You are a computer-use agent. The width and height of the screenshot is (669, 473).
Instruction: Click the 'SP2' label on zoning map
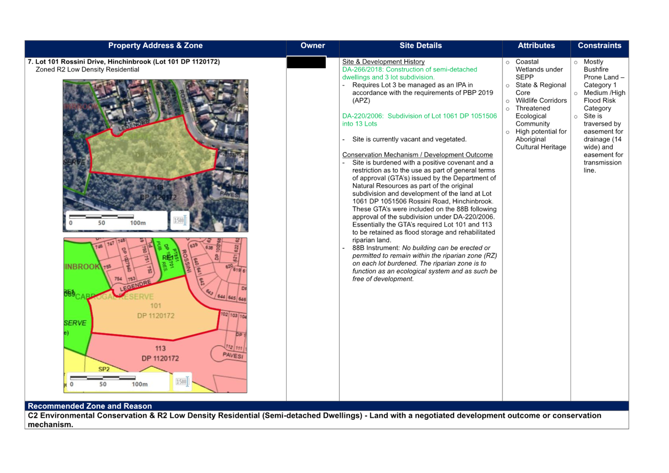[104, 369]
